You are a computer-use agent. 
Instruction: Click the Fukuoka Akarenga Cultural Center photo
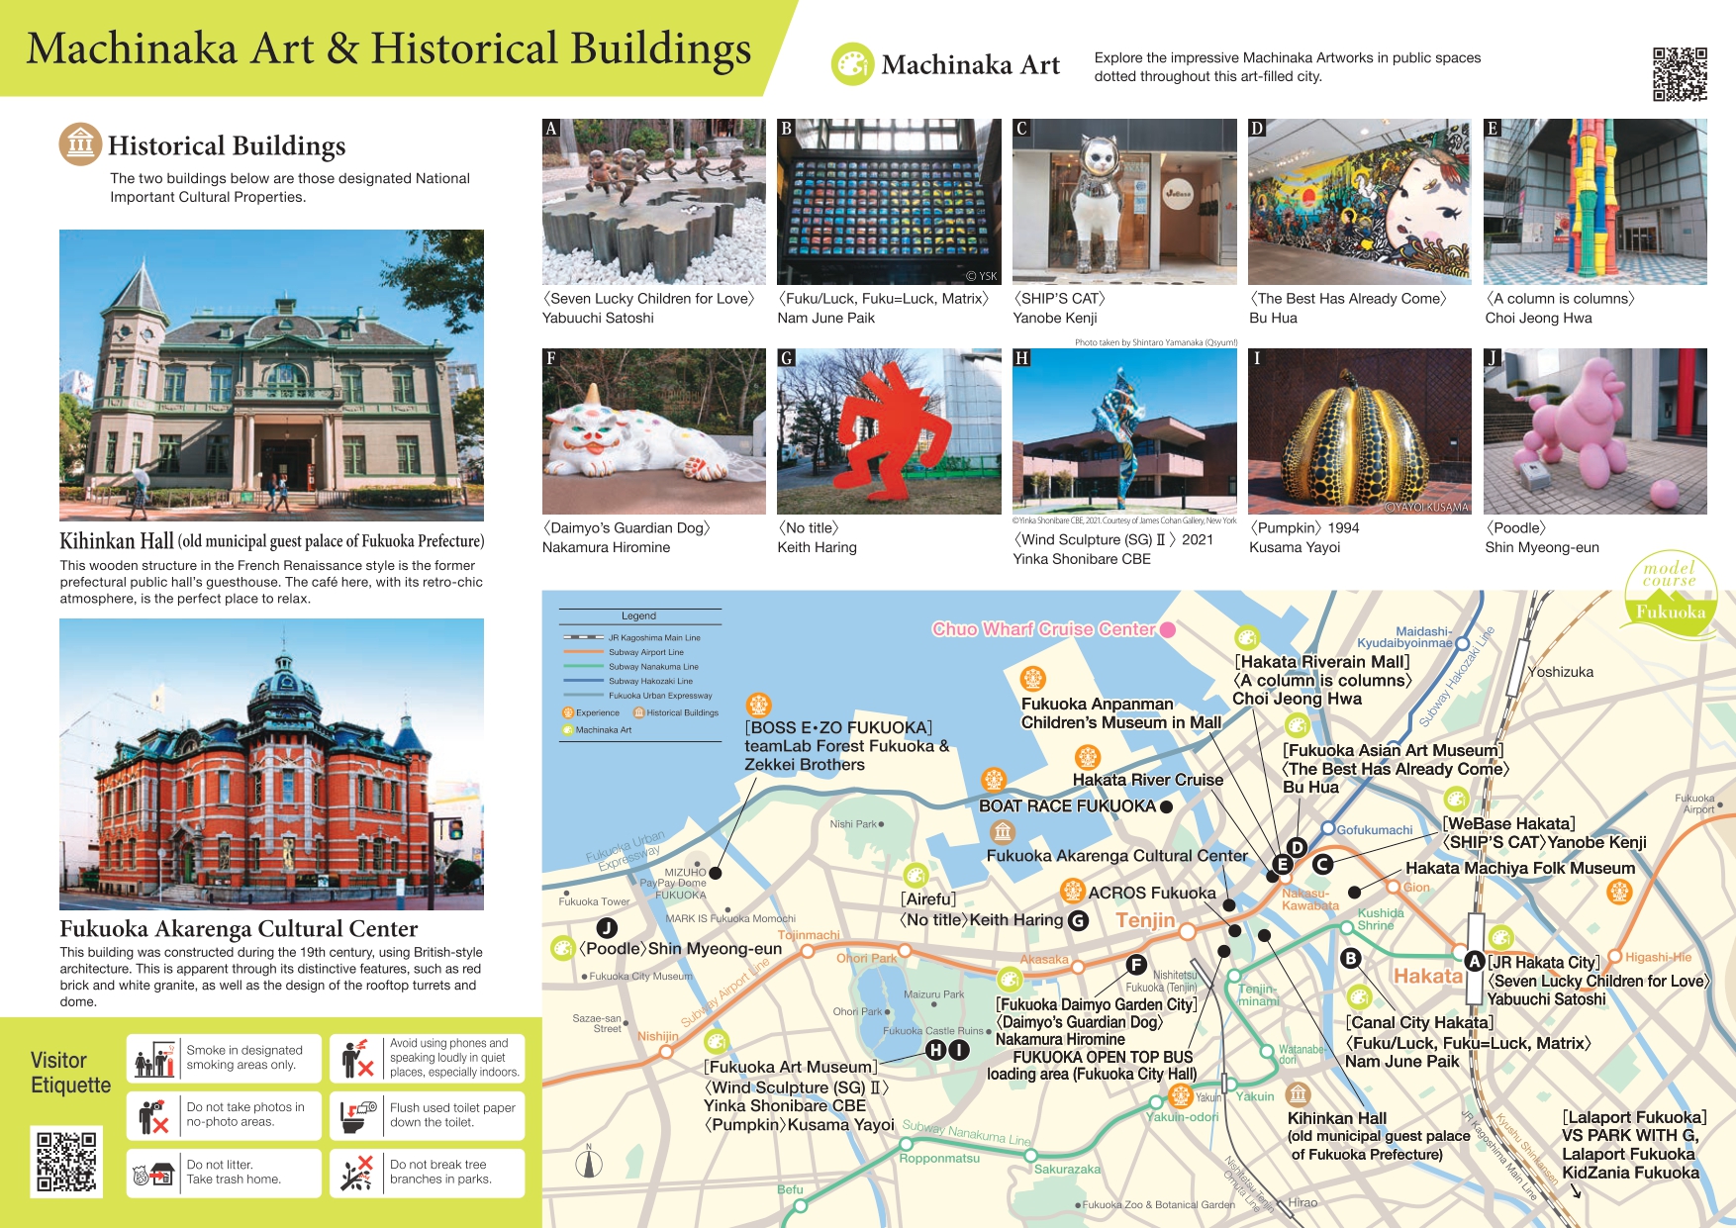click(x=271, y=764)
